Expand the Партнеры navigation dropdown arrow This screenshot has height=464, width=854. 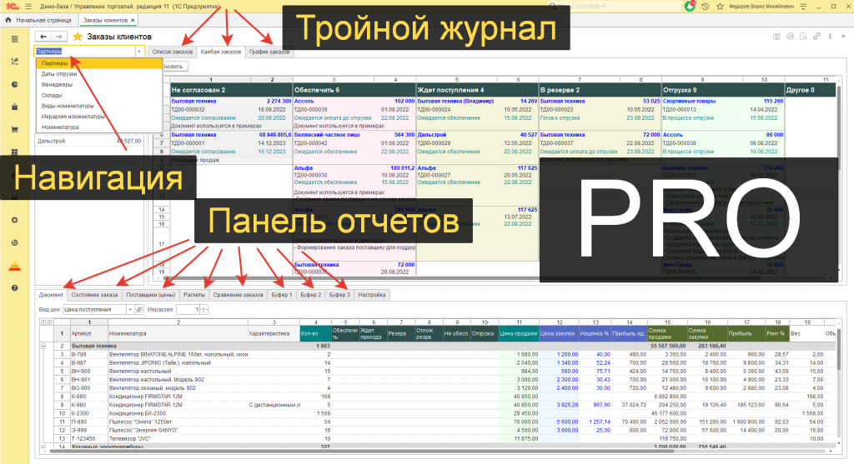click(139, 51)
